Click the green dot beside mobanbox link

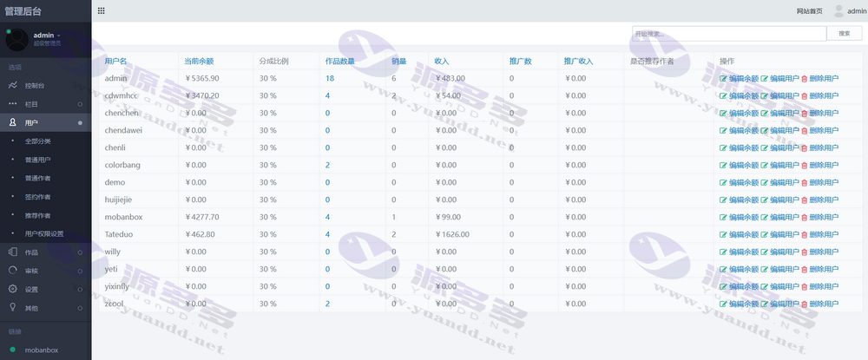[13, 350]
